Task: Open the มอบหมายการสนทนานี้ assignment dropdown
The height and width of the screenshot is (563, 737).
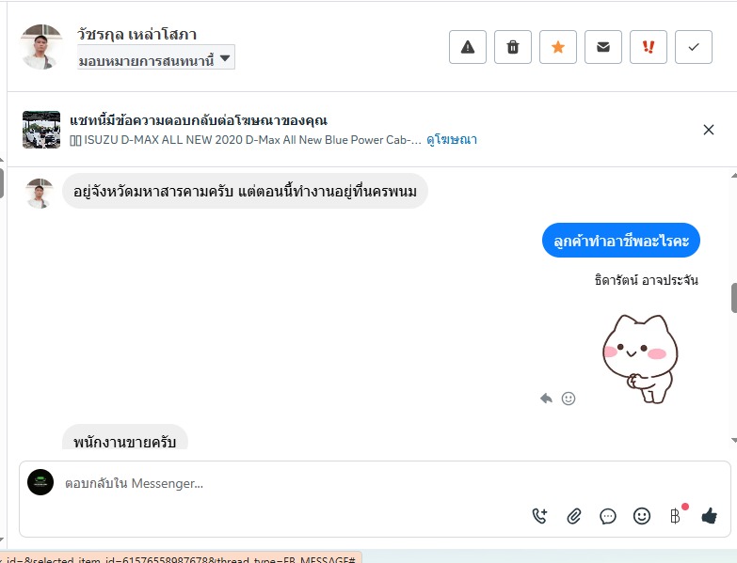Action: pyautogui.click(x=156, y=57)
